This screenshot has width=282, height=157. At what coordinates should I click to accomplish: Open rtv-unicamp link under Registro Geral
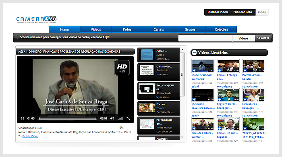(x=224, y=116)
